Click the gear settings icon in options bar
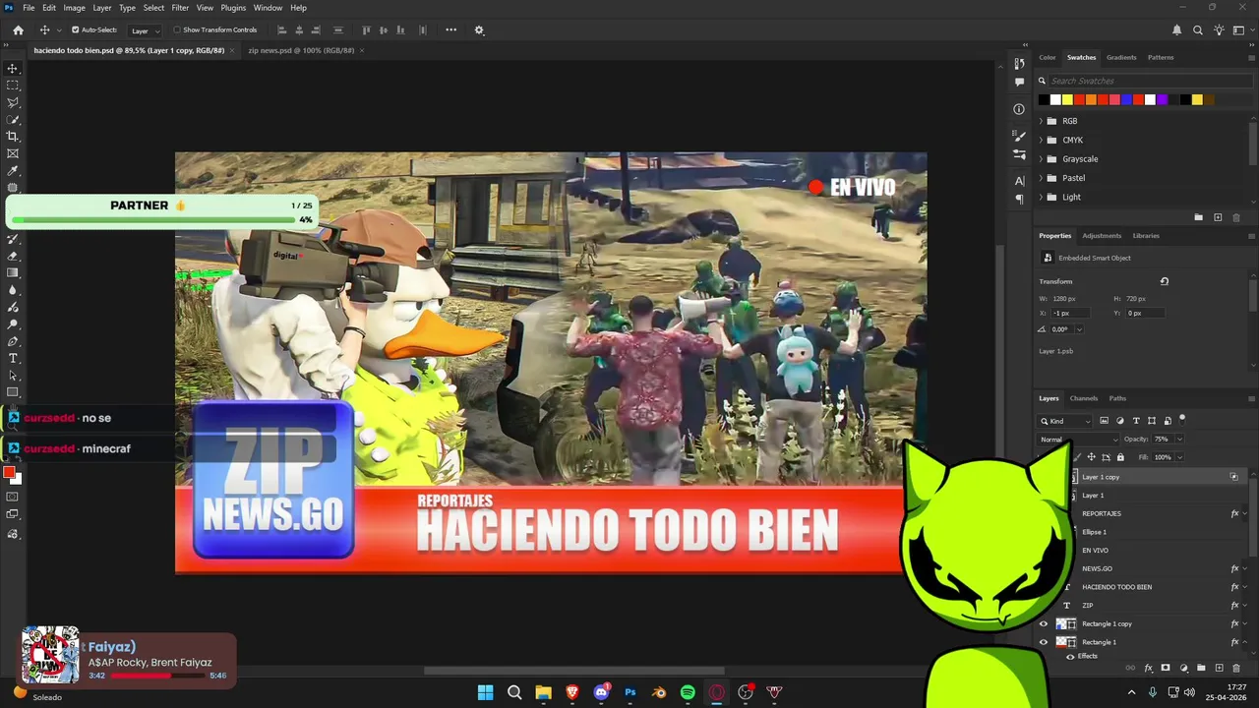This screenshot has width=1259, height=708. (479, 30)
